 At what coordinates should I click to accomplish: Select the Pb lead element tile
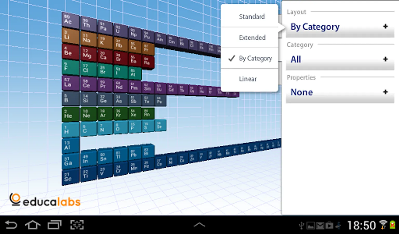coord(135,153)
